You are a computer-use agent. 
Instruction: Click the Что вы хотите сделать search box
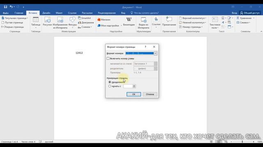pyautogui.click(x=144, y=13)
